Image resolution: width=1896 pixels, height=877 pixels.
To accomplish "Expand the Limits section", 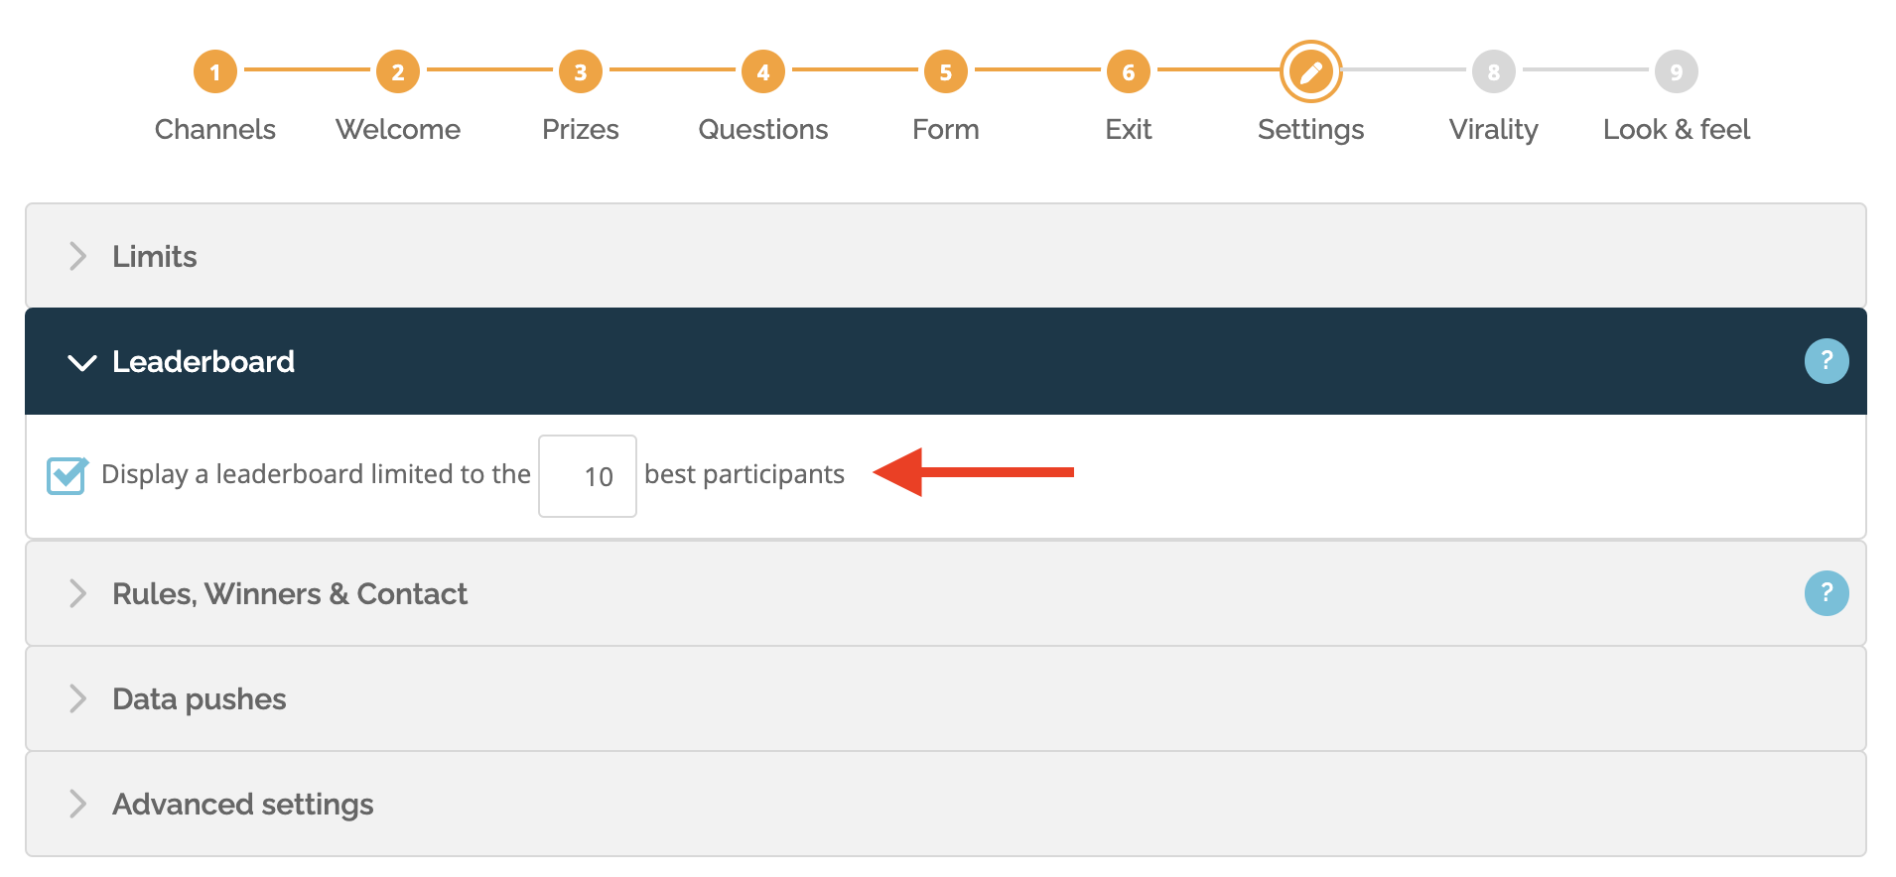I will [x=945, y=256].
